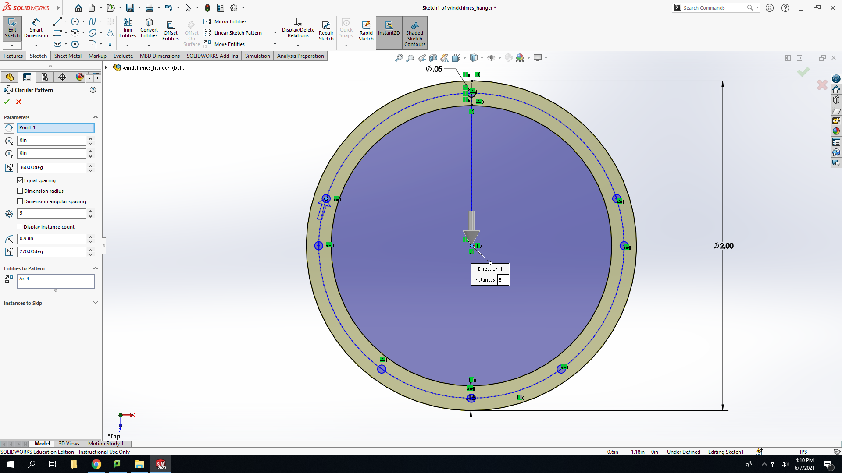Click the 360.00deg angle field

[52, 168]
